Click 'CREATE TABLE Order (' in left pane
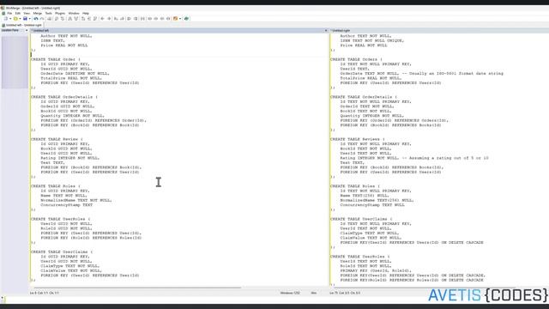549x309 pixels. [x=56, y=59]
